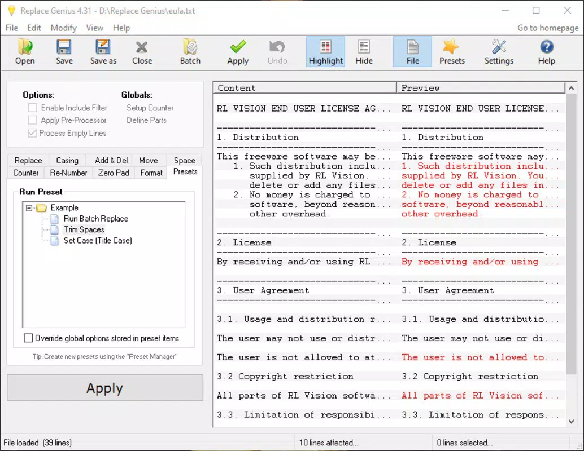This screenshot has width=584, height=451.
Task: Select the 'RL VISION END USER LICENSE AG...' content line
Action: pyautogui.click(x=304, y=109)
